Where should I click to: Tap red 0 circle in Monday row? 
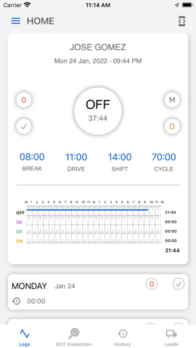pos(151,284)
